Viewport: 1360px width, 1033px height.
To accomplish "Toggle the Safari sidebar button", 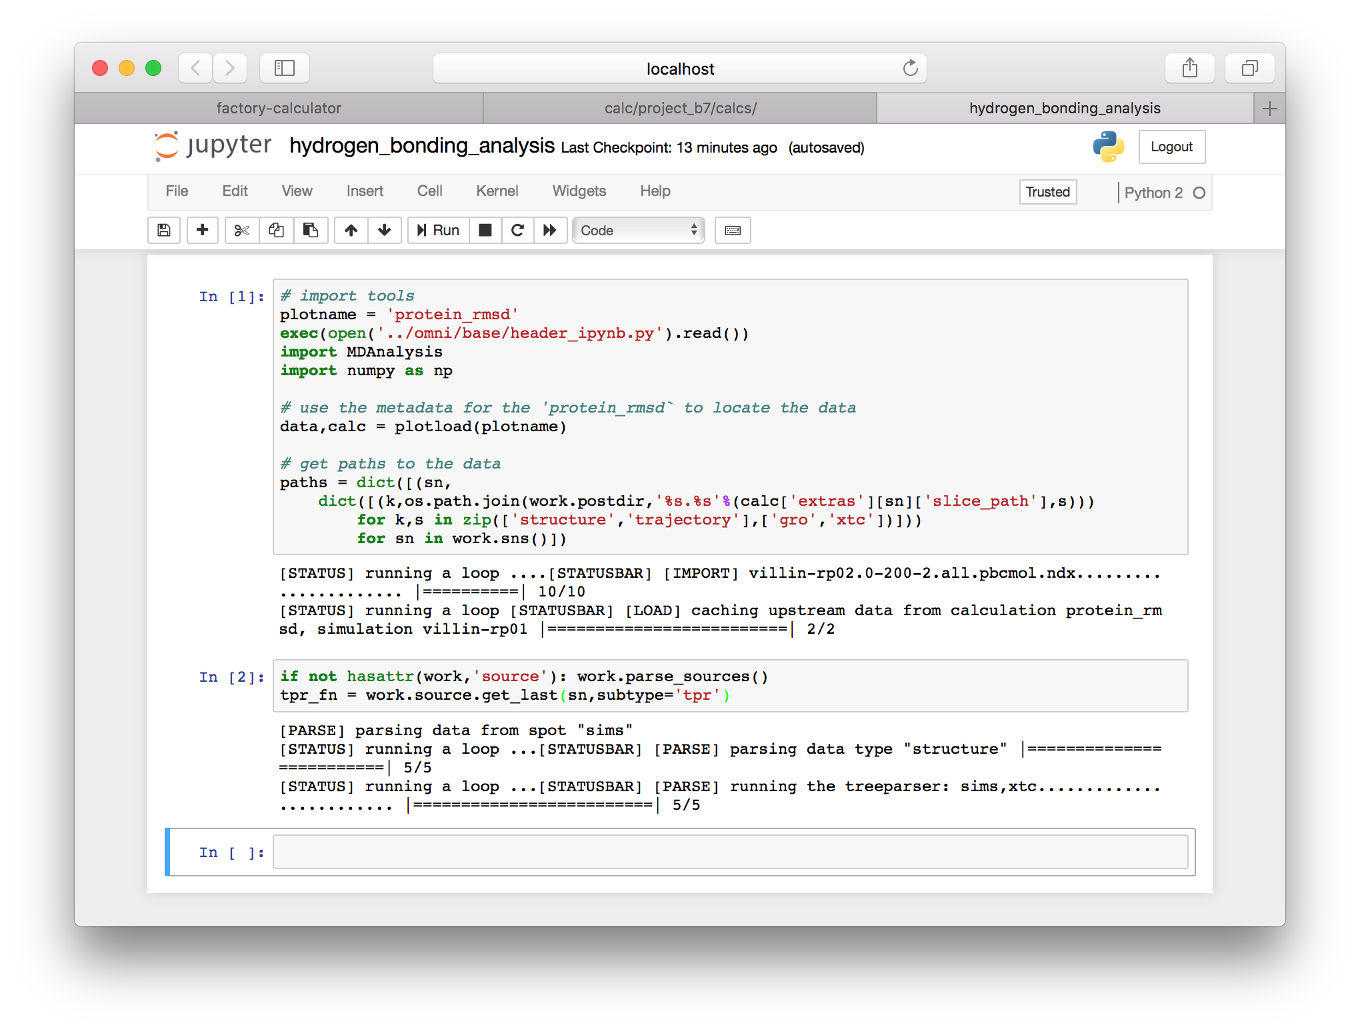I will pyautogui.click(x=285, y=68).
